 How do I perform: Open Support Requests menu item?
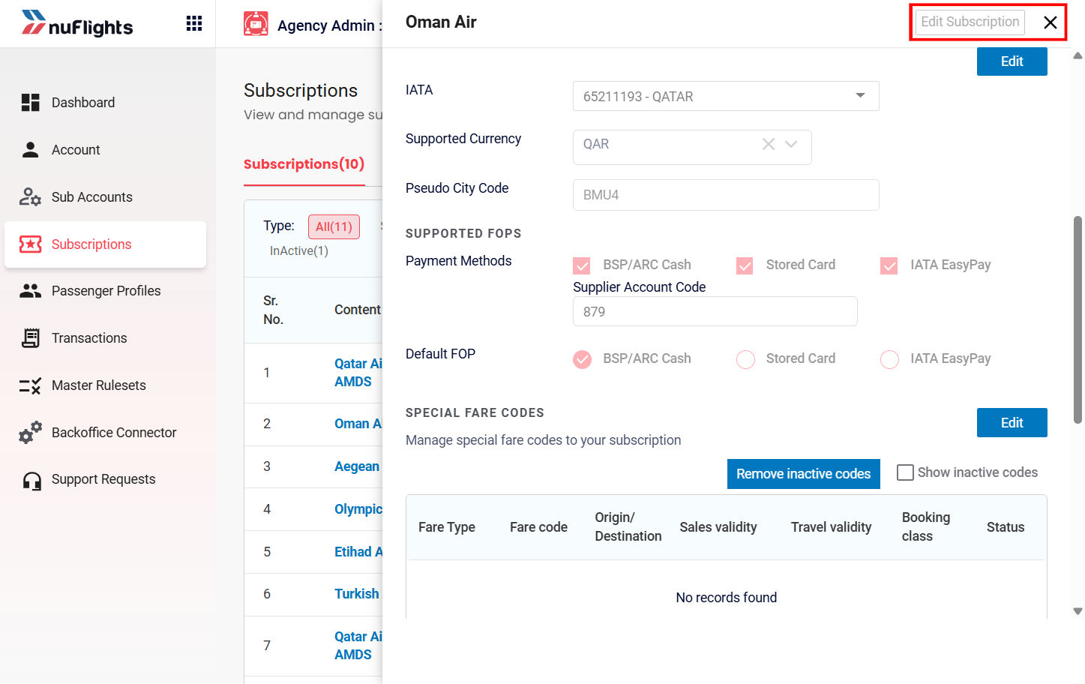[x=105, y=479]
